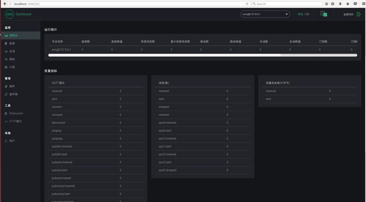This screenshot has width=366, height=202.
Task: Click the puback/received metric row
Action: [96, 162]
